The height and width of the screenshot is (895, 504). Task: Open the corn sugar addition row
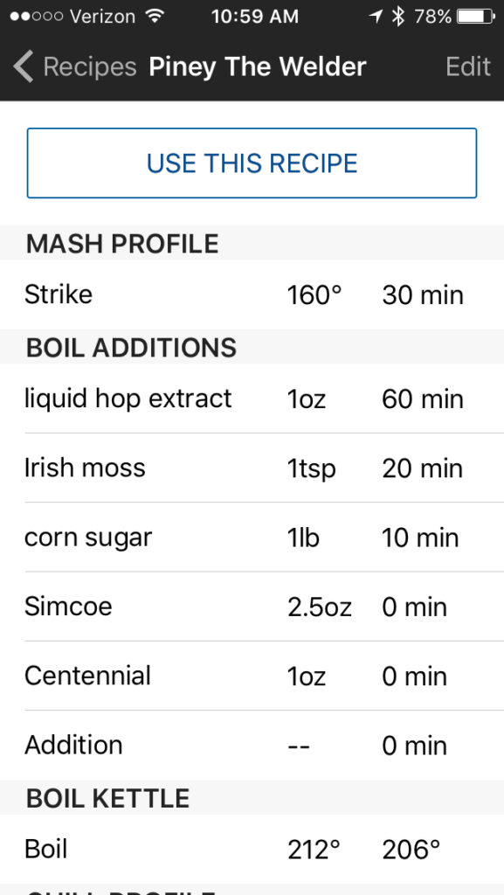click(252, 538)
